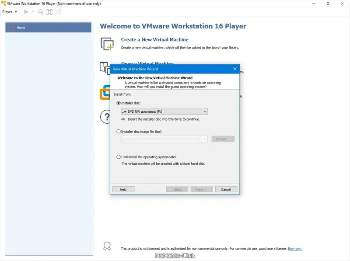Click the green Power On play icon

coord(26,12)
